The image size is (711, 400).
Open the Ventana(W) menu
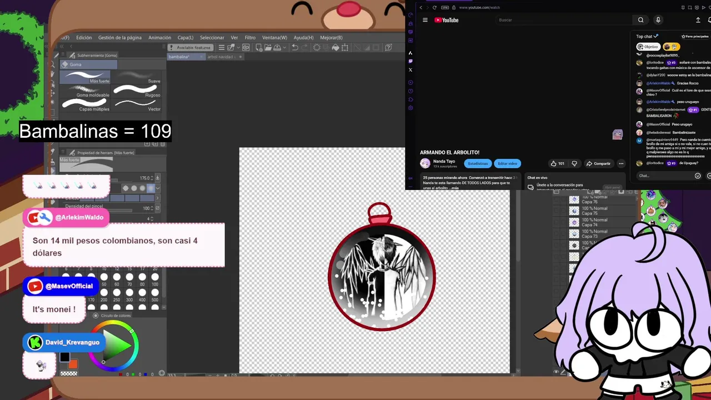pyautogui.click(x=274, y=38)
